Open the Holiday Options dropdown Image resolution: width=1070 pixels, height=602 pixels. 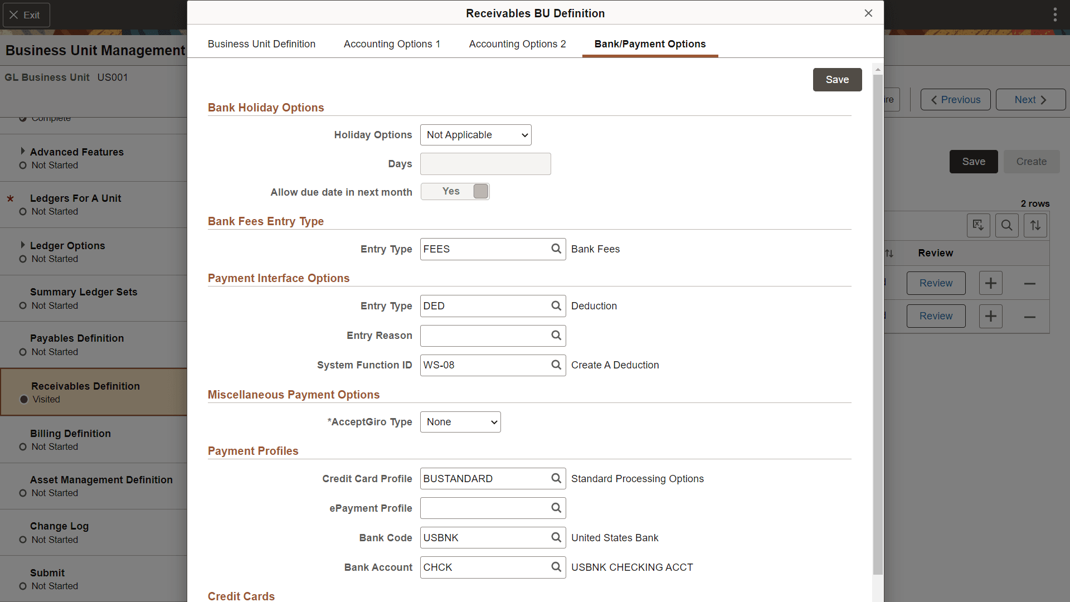475,135
